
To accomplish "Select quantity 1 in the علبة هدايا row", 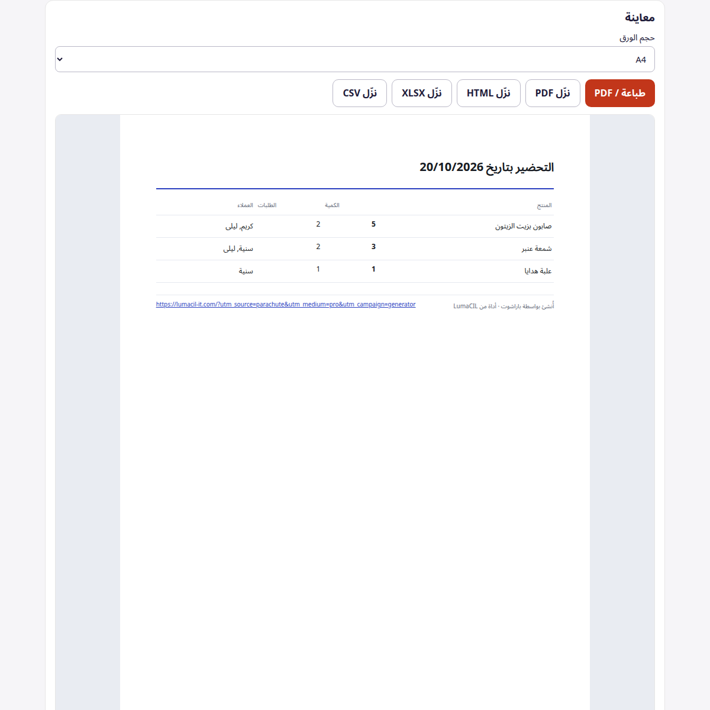I will coord(373,269).
